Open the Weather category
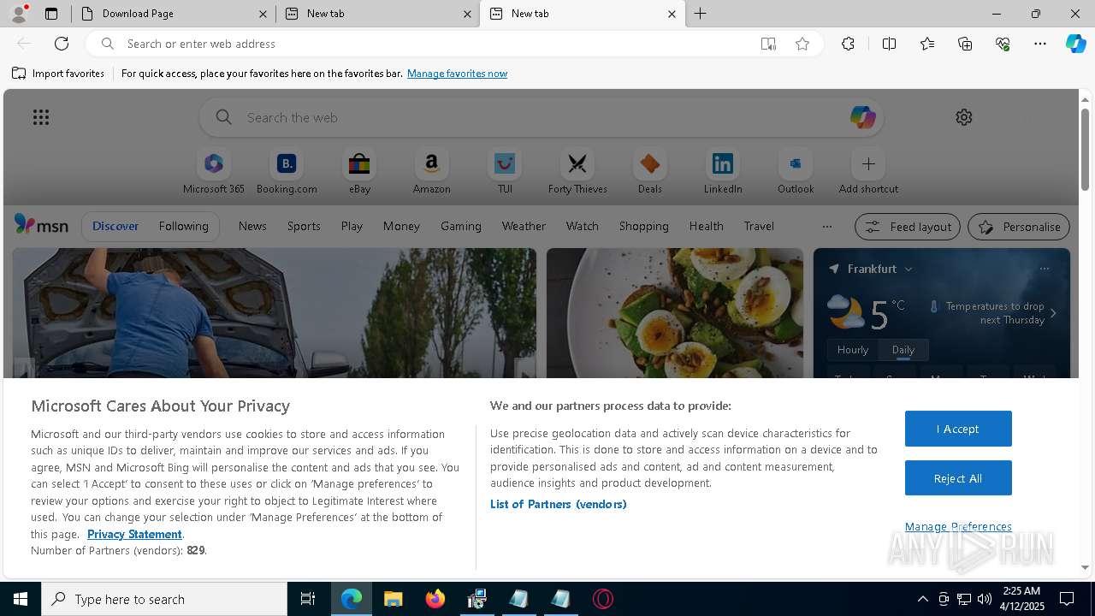The width and height of the screenshot is (1095, 616). point(524,226)
